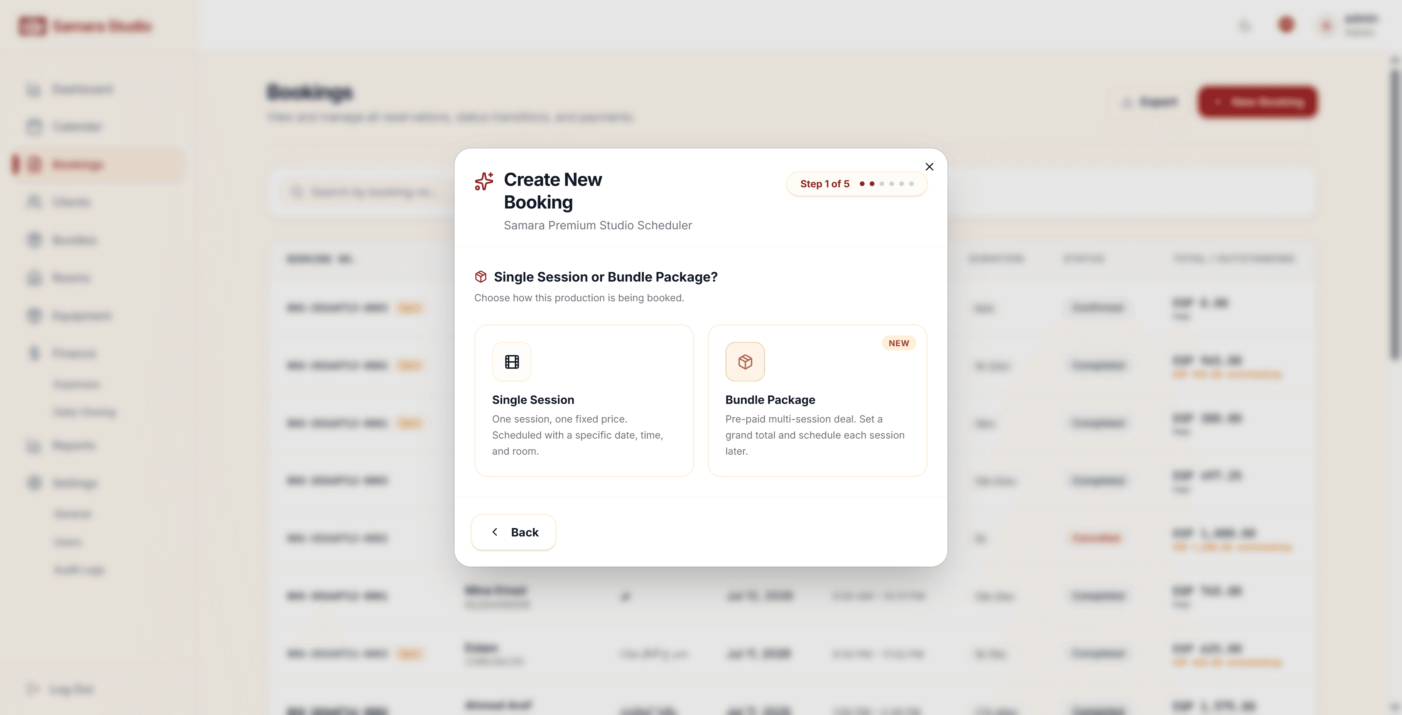Image resolution: width=1402 pixels, height=715 pixels.
Task: Click the NEW badge on Bundle Package
Action: (x=899, y=343)
